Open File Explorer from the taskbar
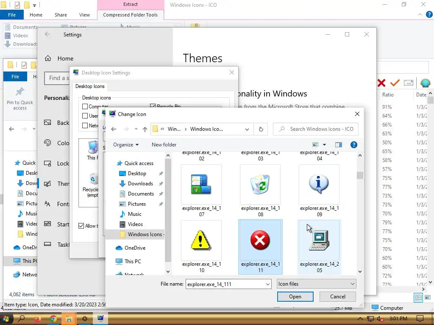Viewport: 434px width, 325px height. [x=69, y=319]
